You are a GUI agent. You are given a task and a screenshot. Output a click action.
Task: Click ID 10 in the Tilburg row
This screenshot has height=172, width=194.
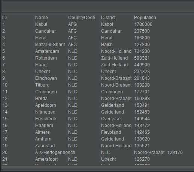(5, 85)
